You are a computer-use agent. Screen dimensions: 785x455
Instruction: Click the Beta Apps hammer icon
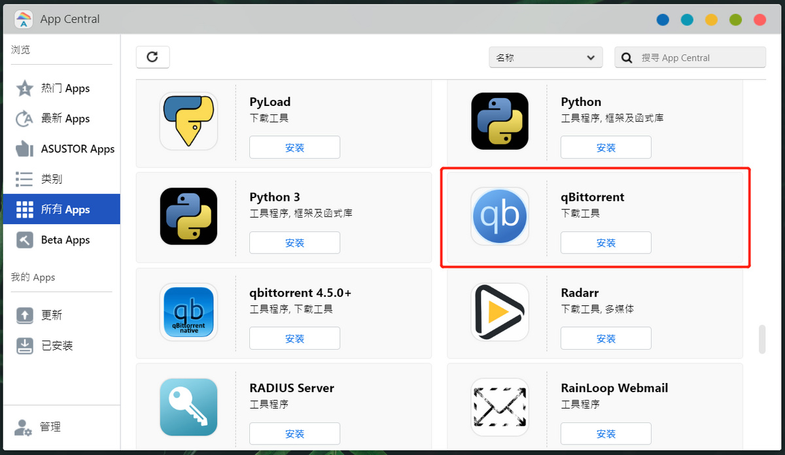pos(24,240)
